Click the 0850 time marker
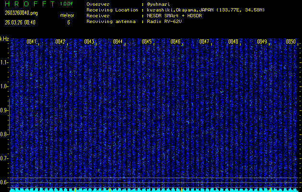Image resolution: width=302 pixels, height=192 pixels. [x=290, y=42]
